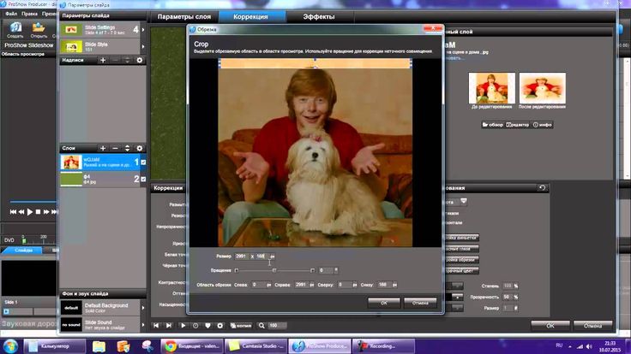Cancel the crop dialog with Отмена
The height and width of the screenshot is (354, 631).
[x=420, y=302]
